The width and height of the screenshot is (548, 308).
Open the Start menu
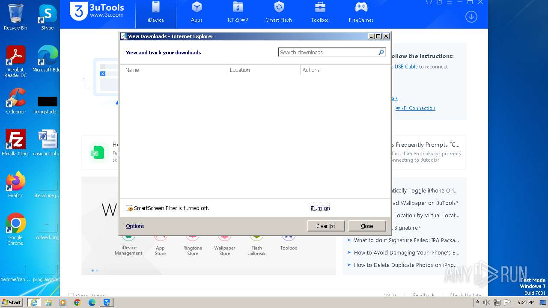(x=12, y=302)
